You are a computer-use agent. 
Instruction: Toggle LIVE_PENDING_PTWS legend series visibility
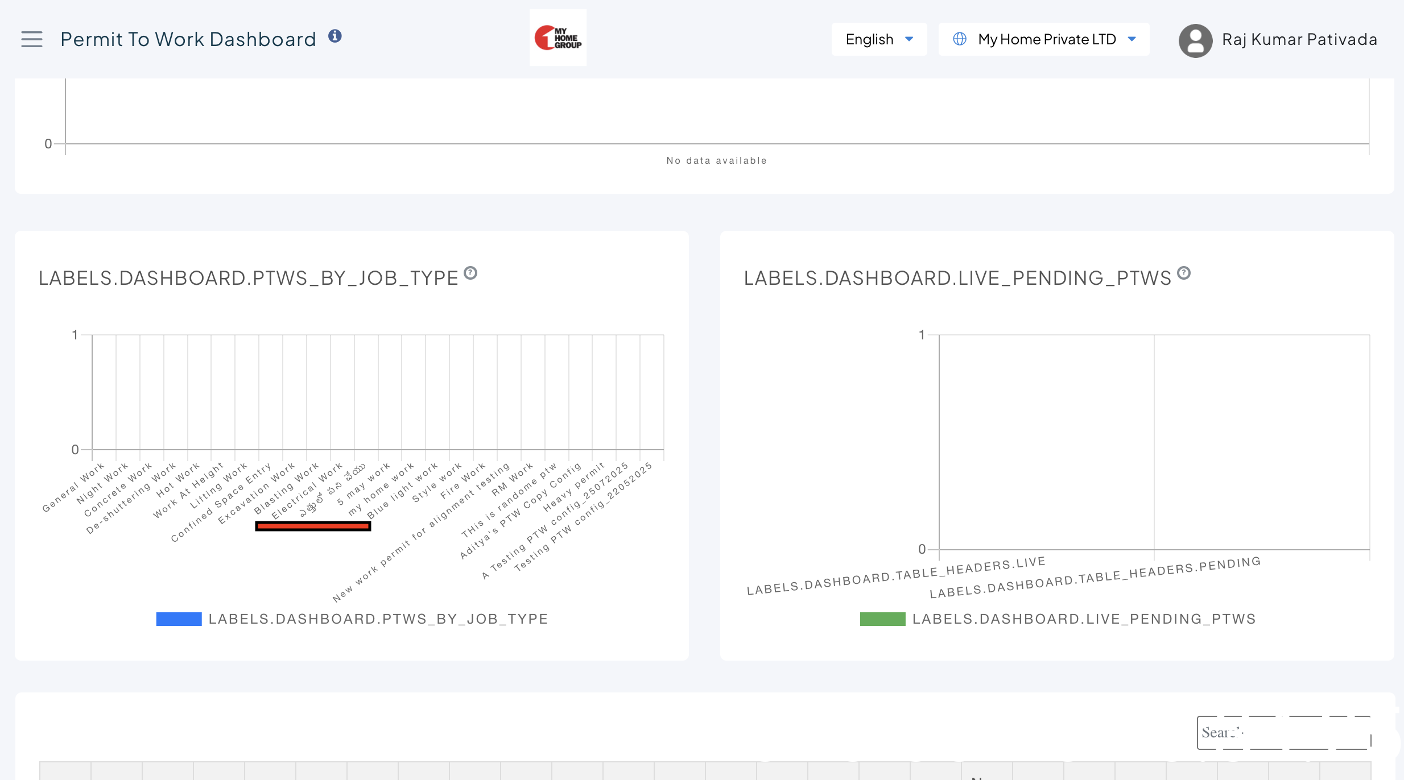(1084, 619)
